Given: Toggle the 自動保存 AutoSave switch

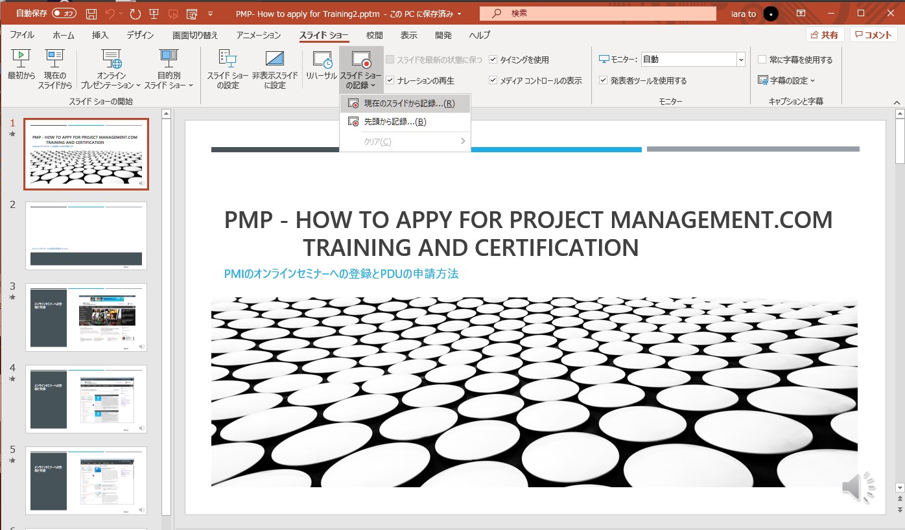Looking at the screenshot, I should 64,14.
